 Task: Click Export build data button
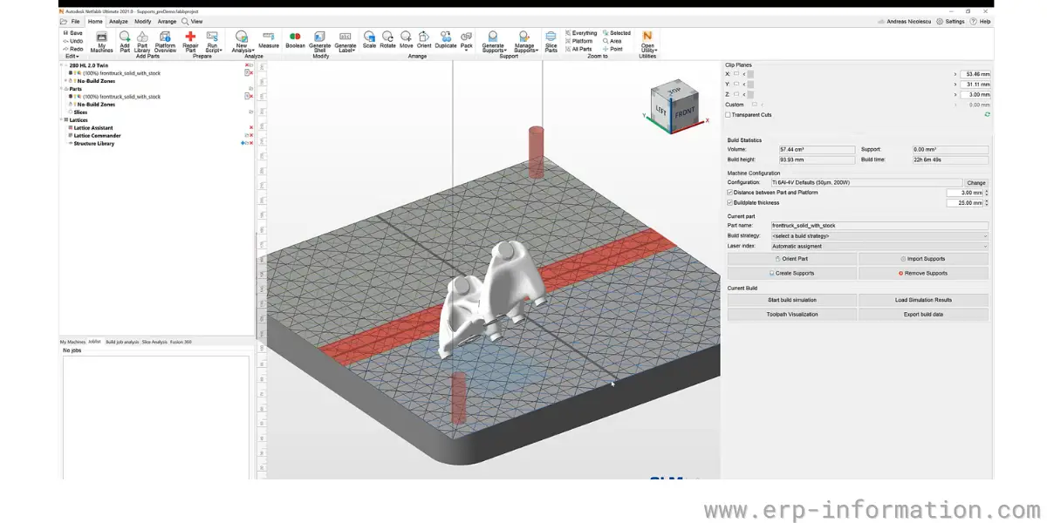pos(923,314)
